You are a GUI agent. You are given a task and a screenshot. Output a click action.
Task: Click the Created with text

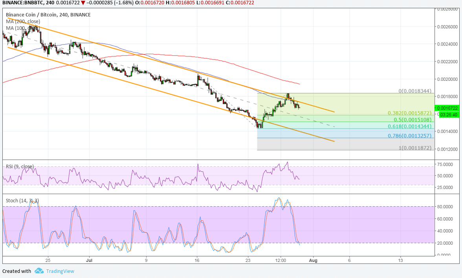pos(16,271)
